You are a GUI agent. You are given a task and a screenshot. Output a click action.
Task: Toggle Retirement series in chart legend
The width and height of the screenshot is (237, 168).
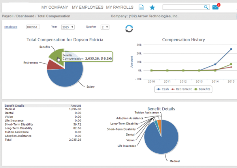[x=183, y=89]
